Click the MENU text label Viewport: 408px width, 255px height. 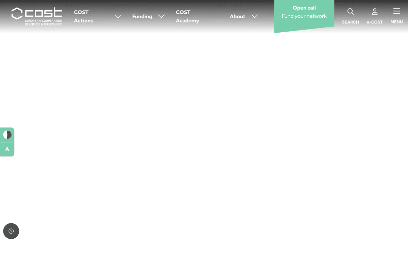click(x=396, y=22)
